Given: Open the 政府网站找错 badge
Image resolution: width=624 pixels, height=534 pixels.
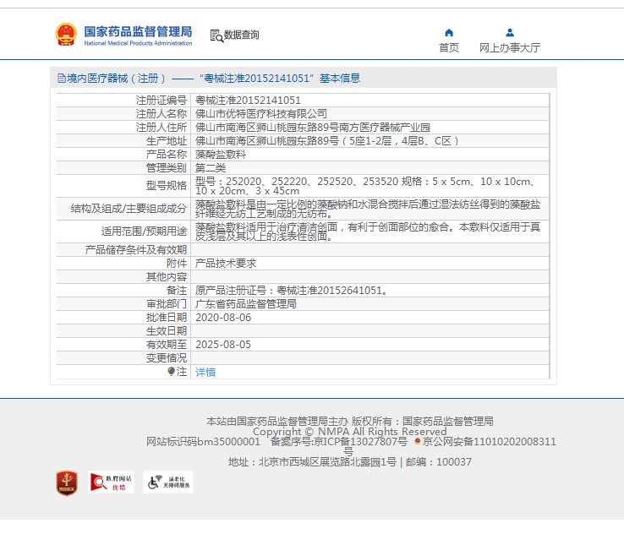Looking at the screenshot, I should click(111, 482).
